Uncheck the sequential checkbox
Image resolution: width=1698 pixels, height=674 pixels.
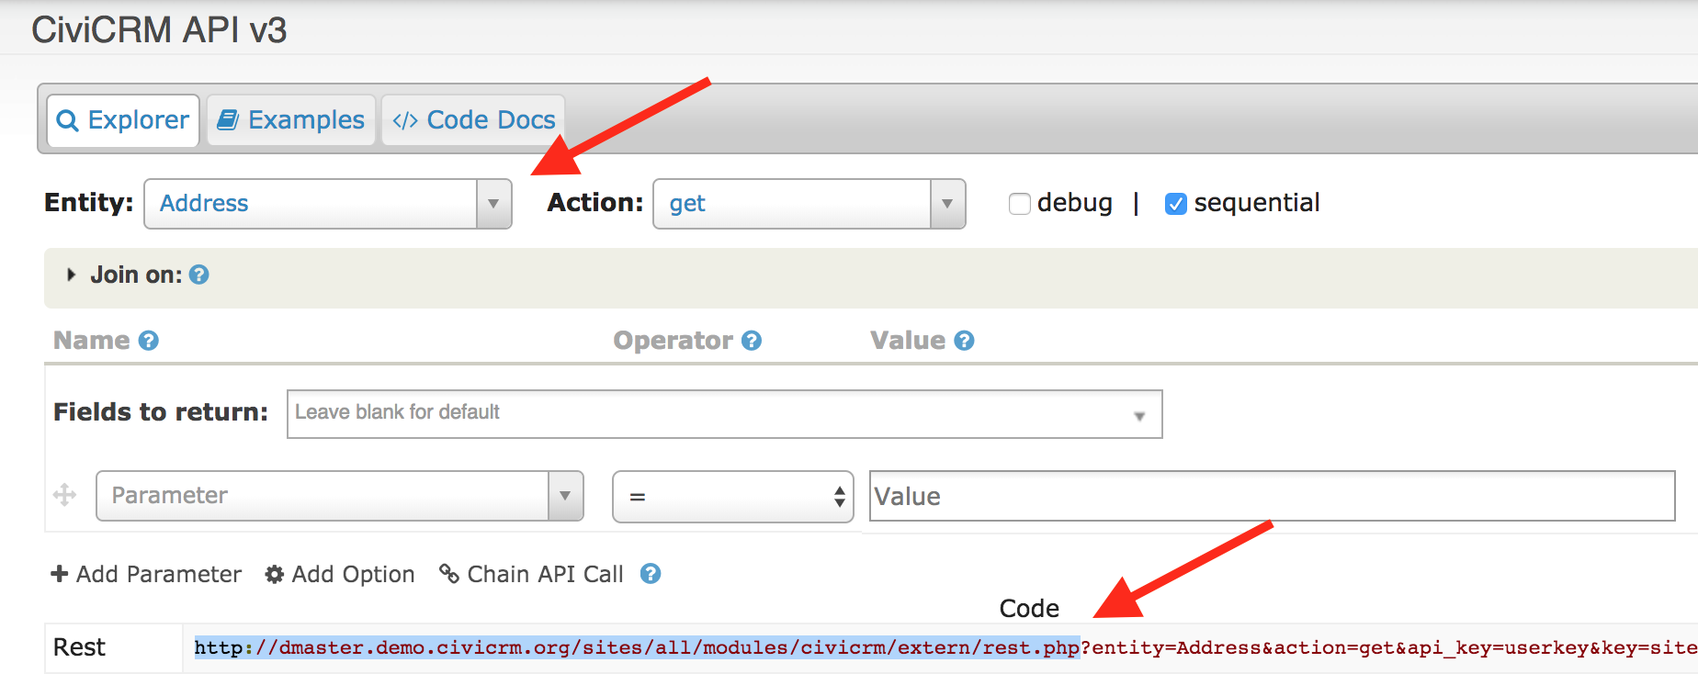click(1175, 204)
